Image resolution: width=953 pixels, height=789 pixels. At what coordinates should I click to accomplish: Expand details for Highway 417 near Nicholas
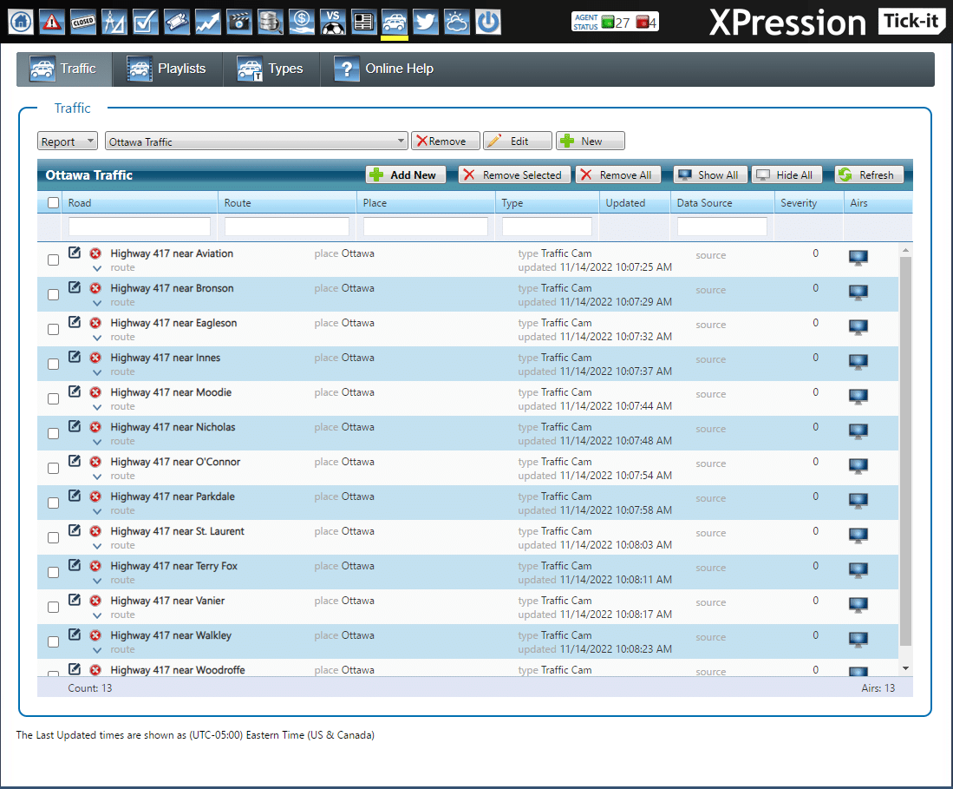97,442
